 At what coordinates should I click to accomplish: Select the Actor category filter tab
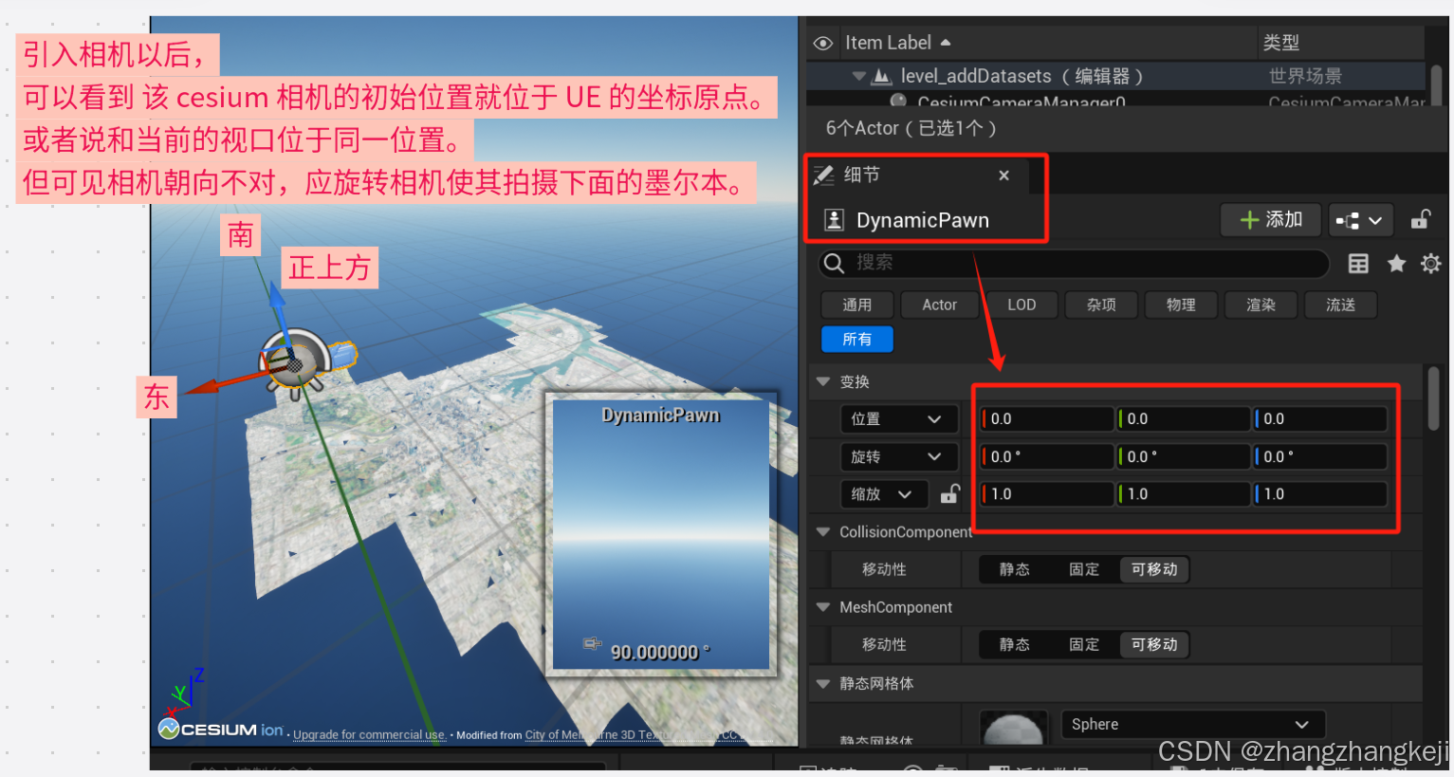(939, 305)
